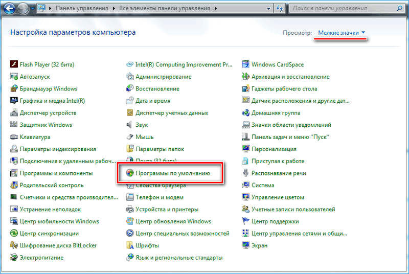Open the Клавиатура icon

click(x=14, y=137)
